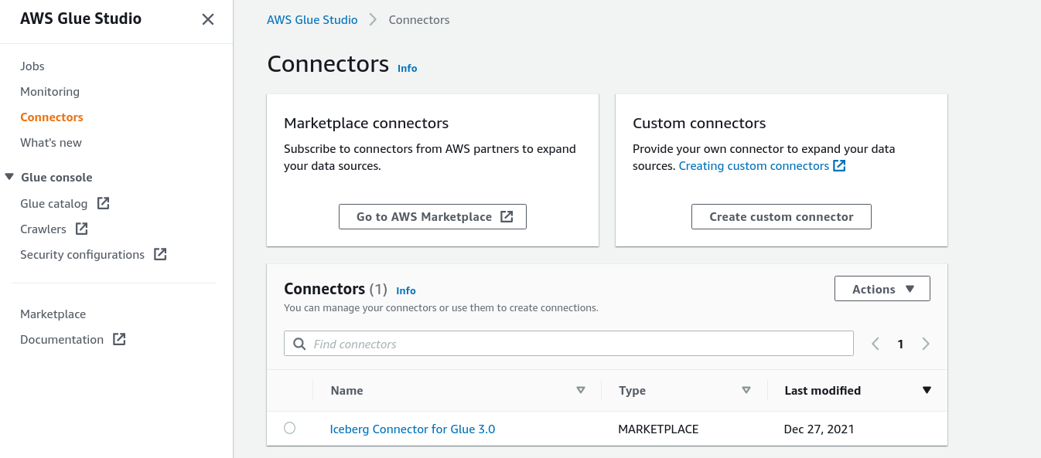Click external icon after Creating custom connectors
The width and height of the screenshot is (1041, 458).
pyautogui.click(x=839, y=165)
